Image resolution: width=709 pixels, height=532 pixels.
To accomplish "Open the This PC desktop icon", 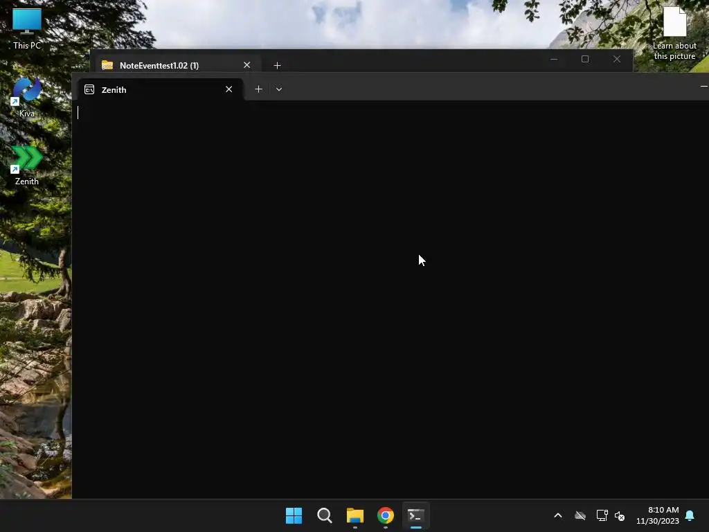I will [x=27, y=28].
